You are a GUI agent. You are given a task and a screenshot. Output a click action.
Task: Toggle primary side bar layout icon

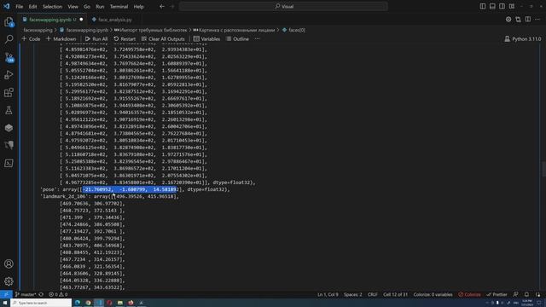483,6
